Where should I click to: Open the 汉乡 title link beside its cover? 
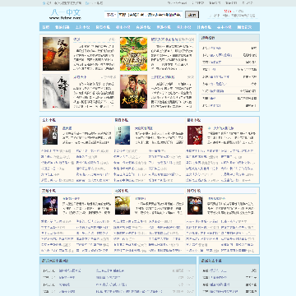[76, 39]
